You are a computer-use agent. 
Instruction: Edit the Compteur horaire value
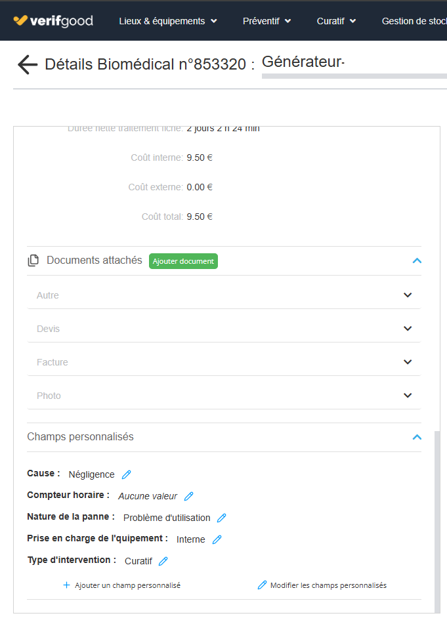coord(189,496)
